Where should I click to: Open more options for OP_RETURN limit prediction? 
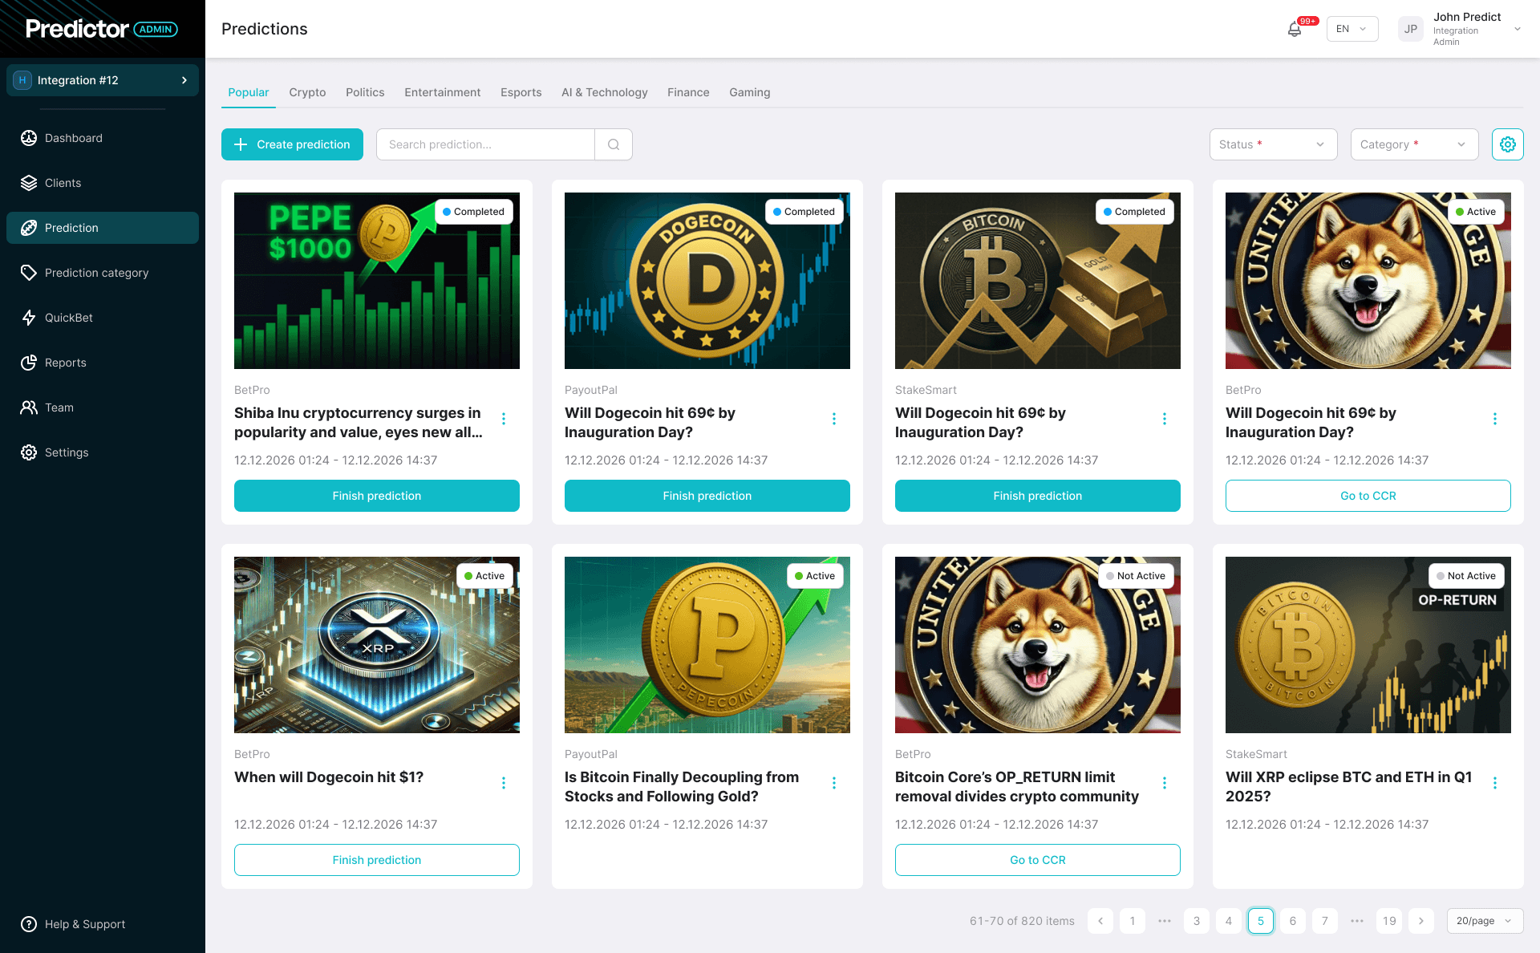[x=1165, y=783]
